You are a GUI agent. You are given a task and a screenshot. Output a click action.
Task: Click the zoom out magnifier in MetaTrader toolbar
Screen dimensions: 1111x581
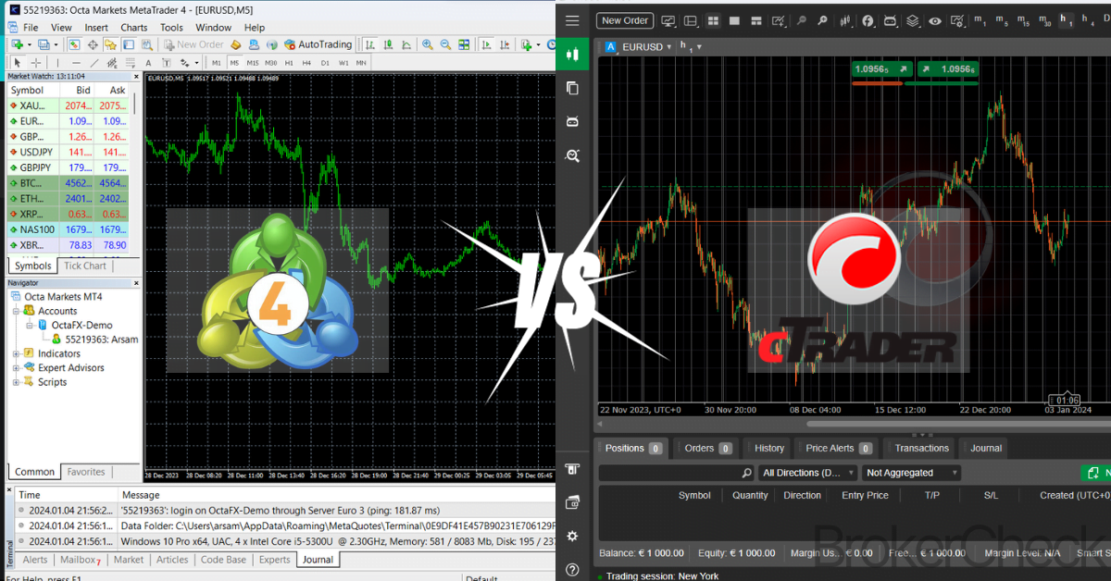coord(445,44)
